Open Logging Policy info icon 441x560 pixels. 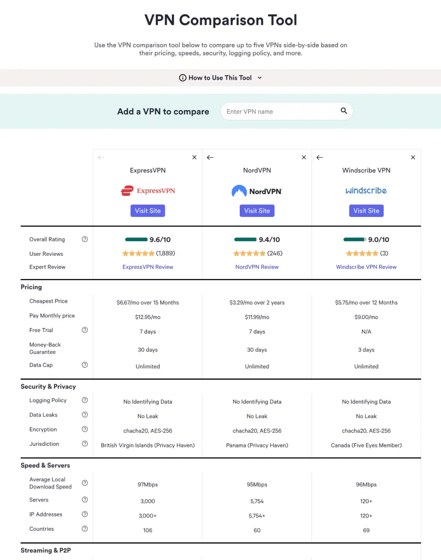tap(85, 400)
